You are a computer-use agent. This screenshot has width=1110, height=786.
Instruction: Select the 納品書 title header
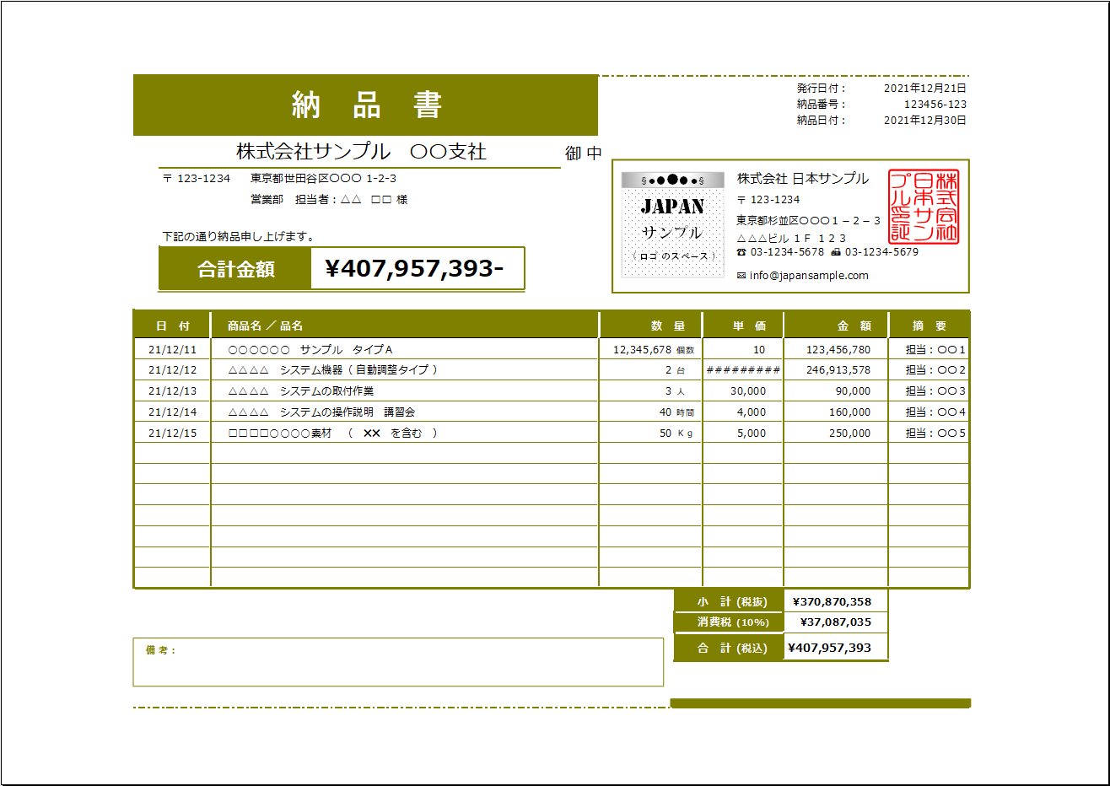(x=365, y=105)
